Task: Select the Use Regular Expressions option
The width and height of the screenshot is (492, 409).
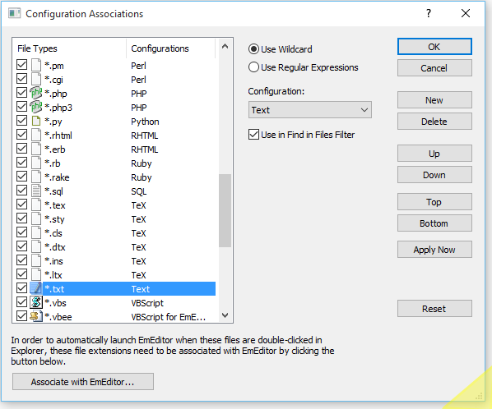Action: (253, 67)
